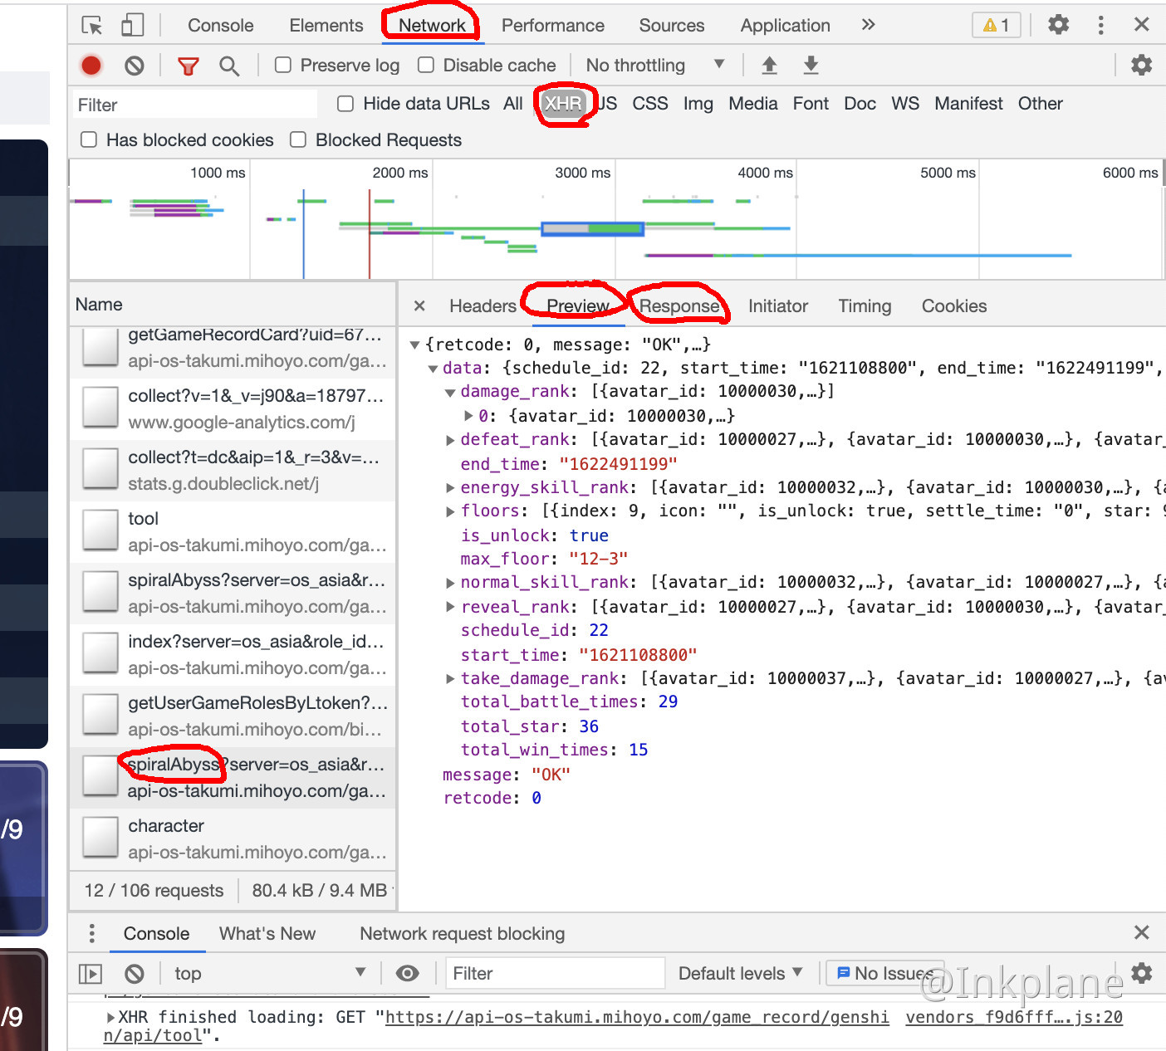Viewport: 1166px width, 1051px height.
Task: Open network search magnifier
Action: coord(229,66)
